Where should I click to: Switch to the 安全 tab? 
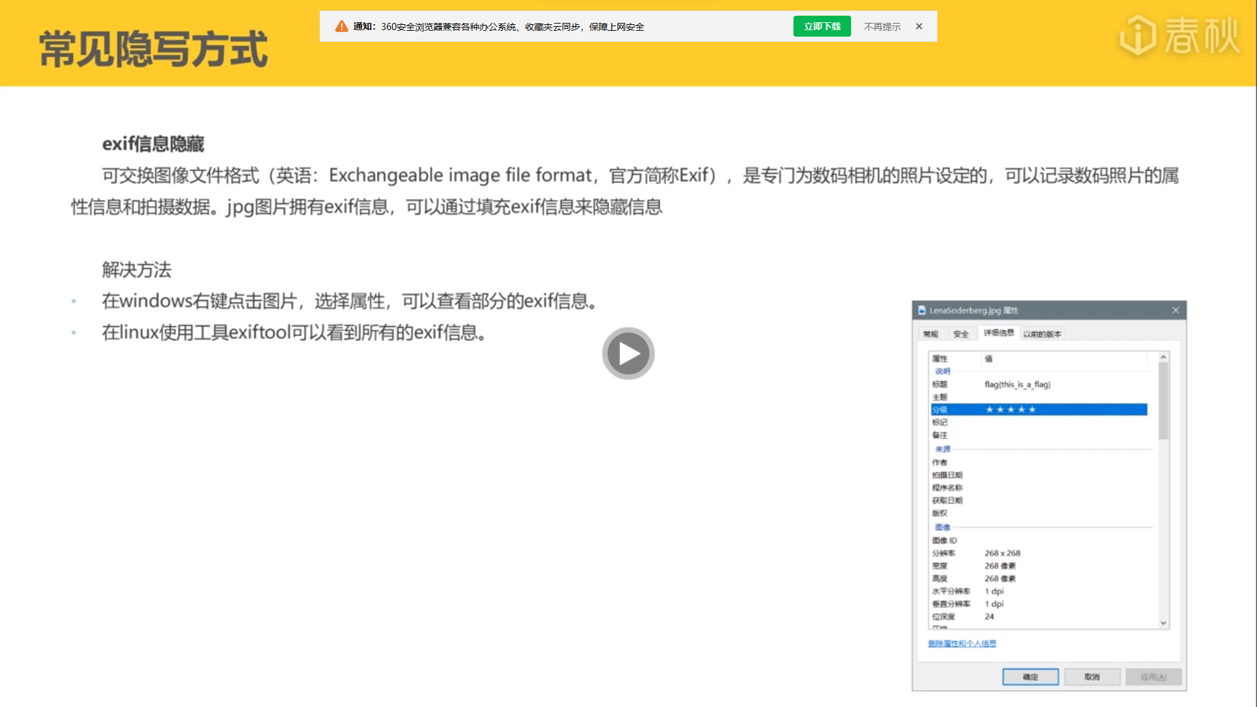tap(960, 334)
